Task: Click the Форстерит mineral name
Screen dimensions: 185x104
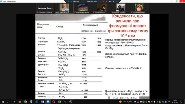Action: 42,62
